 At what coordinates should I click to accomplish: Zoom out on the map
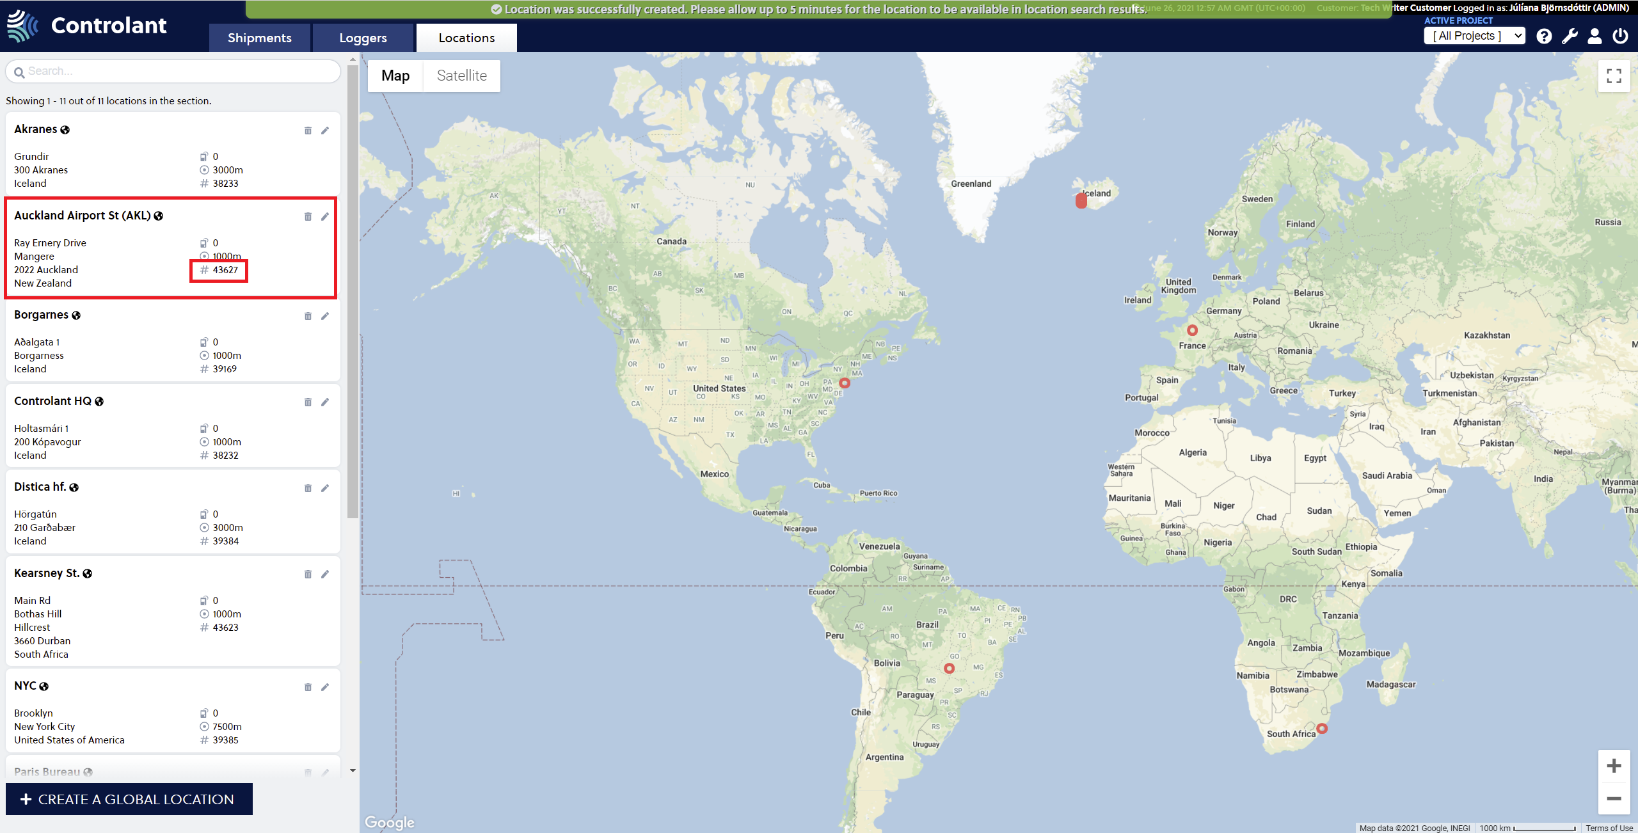pos(1614,798)
